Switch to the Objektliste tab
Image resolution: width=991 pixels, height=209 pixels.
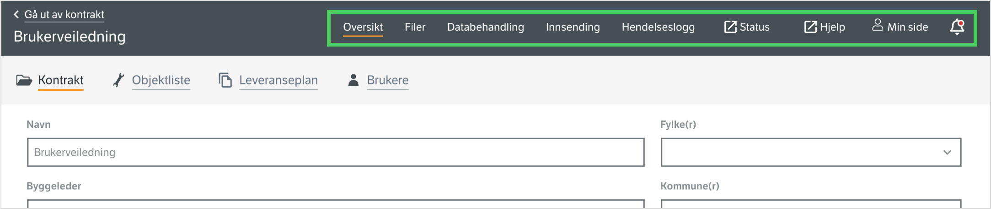tap(161, 80)
